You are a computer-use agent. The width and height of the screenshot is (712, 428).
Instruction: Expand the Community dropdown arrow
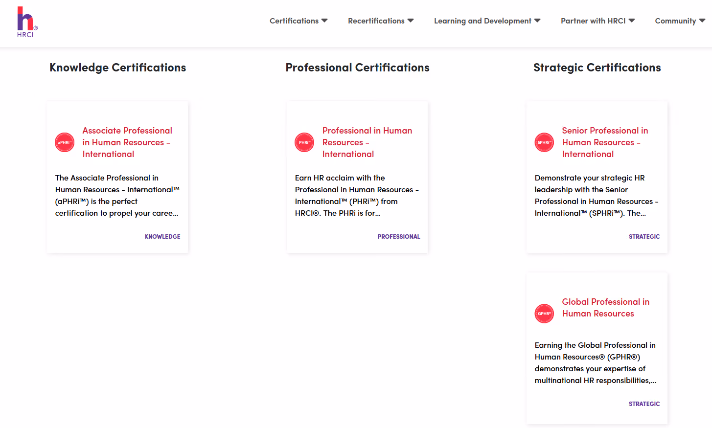click(x=702, y=21)
